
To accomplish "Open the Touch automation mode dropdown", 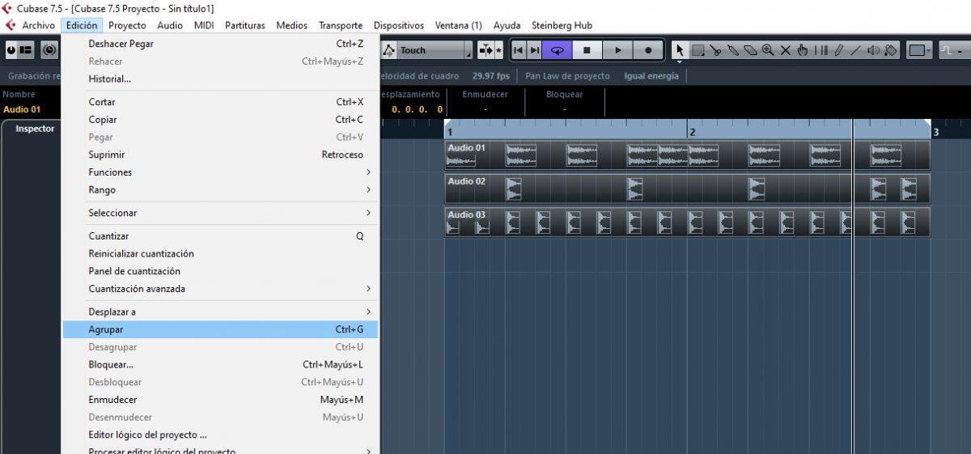I will tap(468, 50).
